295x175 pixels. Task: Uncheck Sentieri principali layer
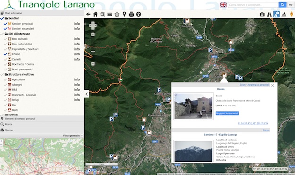[x=6, y=24]
